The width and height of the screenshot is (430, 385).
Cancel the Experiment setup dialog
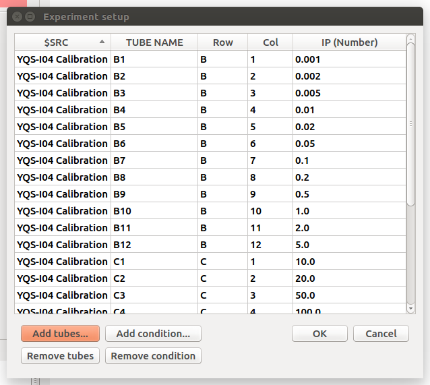point(381,333)
